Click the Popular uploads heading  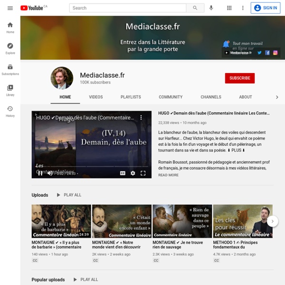[48, 280]
